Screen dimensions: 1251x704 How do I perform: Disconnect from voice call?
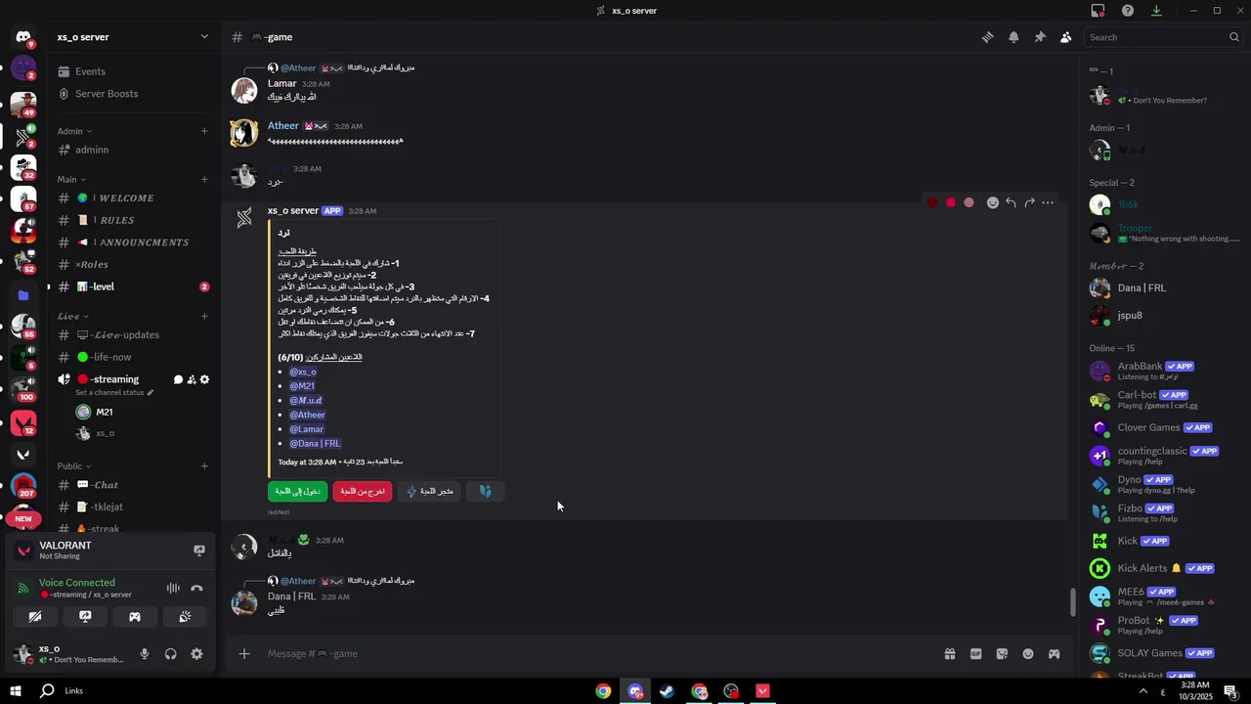pos(196,588)
